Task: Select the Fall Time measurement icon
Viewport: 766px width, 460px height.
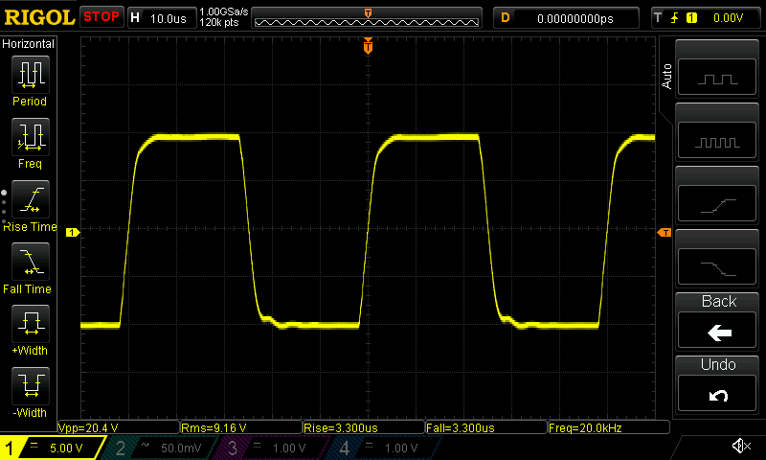Action: pos(31,262)
